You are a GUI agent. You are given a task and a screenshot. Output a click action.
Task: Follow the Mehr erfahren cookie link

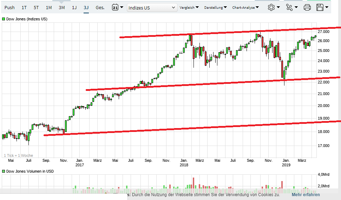point(306,195)
